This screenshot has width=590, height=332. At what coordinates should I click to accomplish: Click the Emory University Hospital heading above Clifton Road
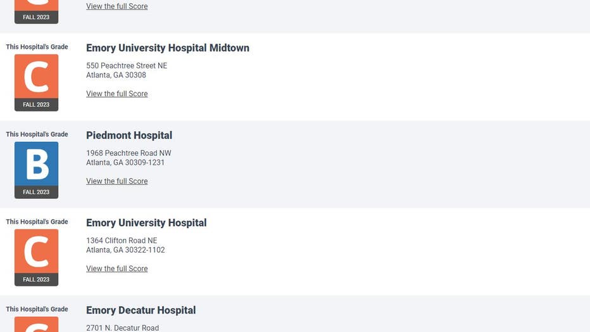[x=146, y=223]
